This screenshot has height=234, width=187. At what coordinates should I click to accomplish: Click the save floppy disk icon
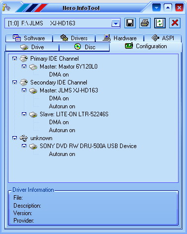(x=130, y=23)
